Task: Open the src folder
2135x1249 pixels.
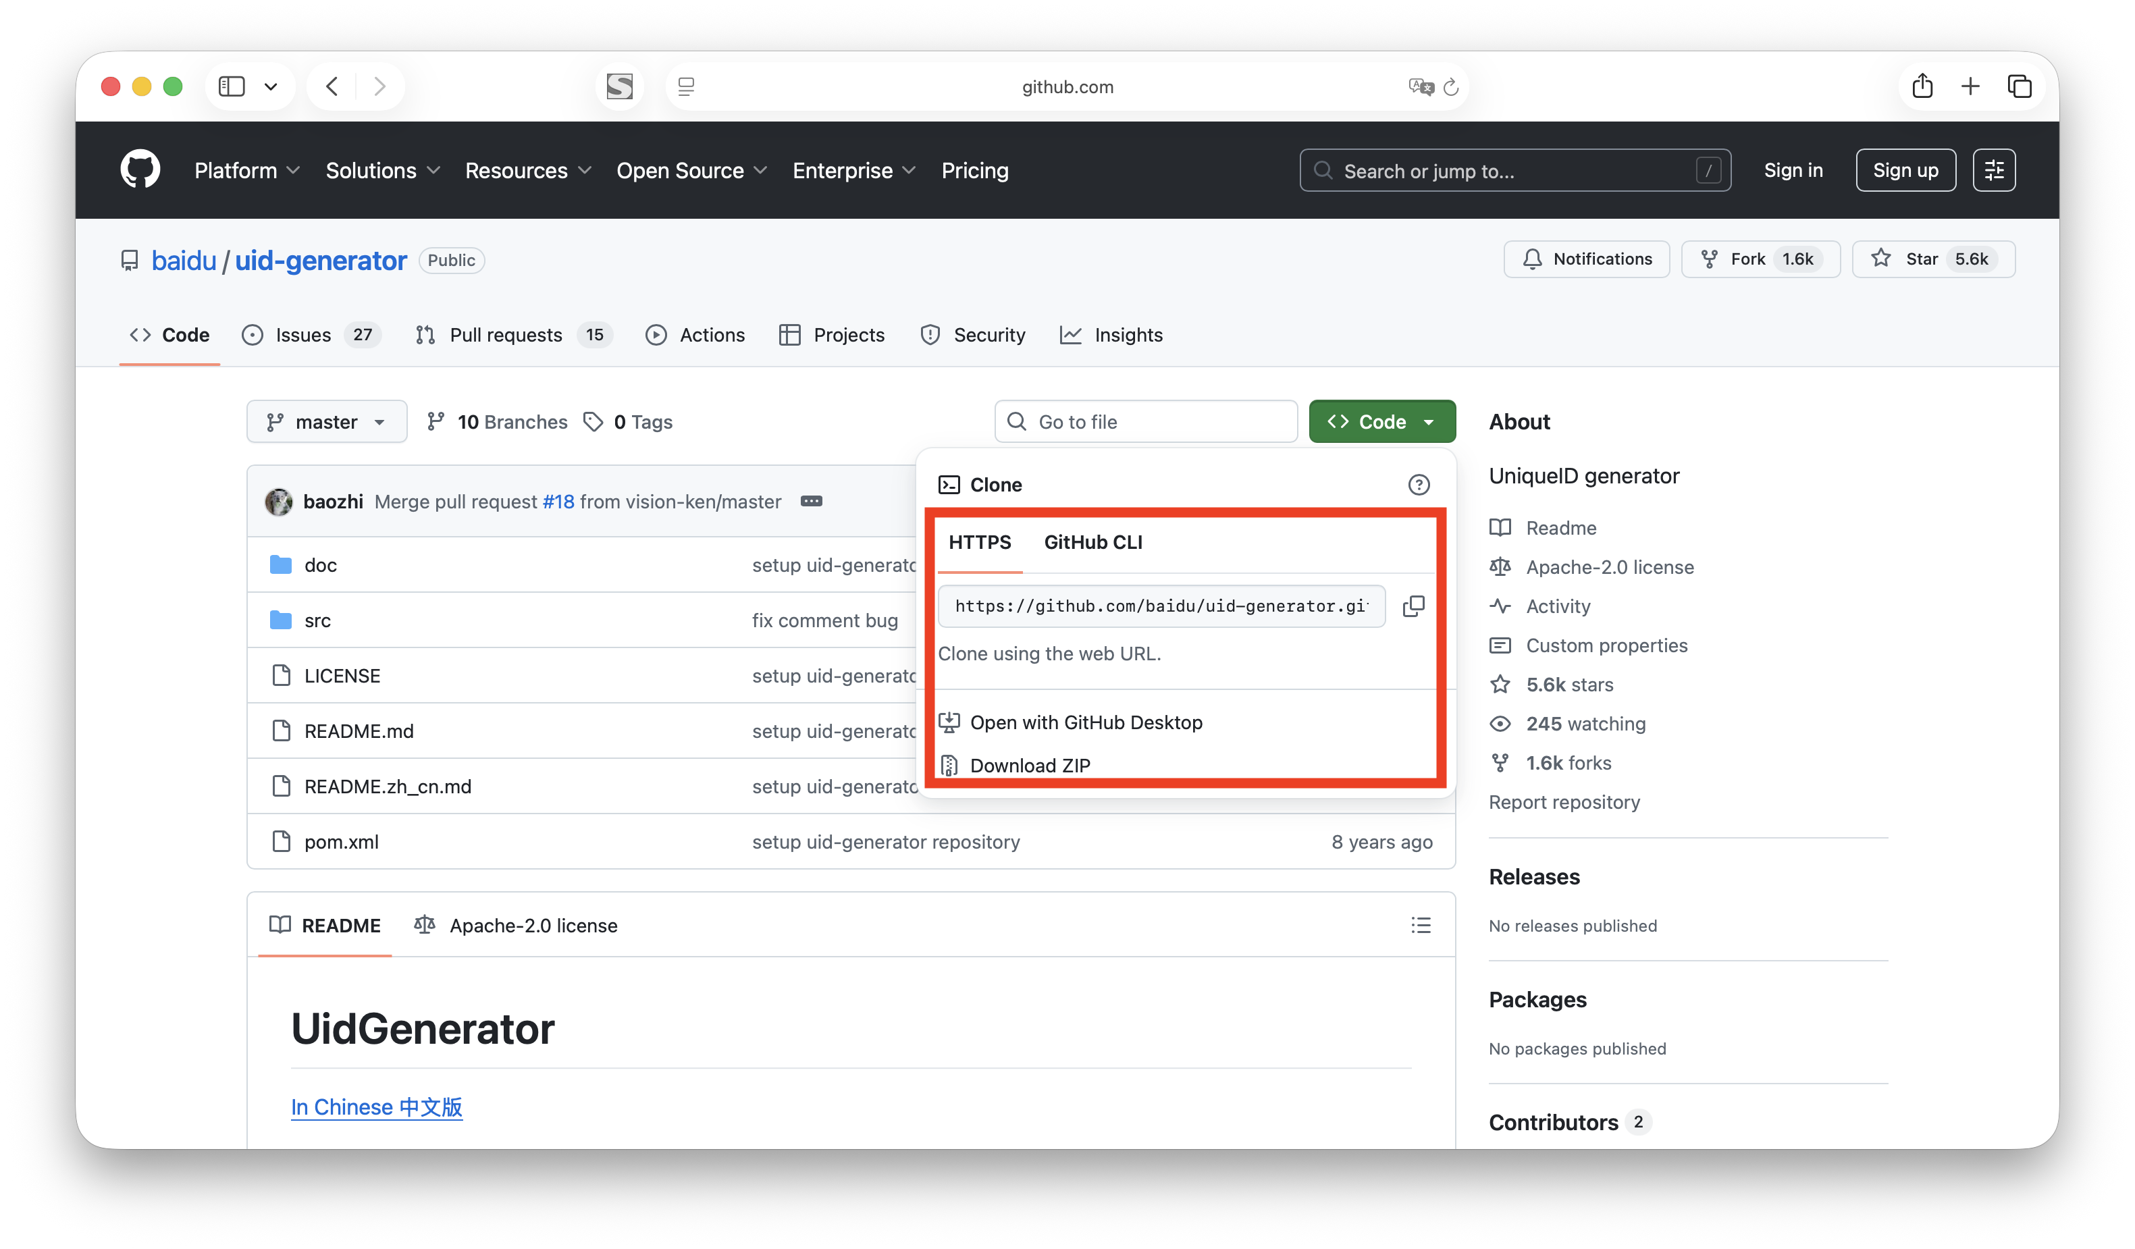Action: point(317,620)
